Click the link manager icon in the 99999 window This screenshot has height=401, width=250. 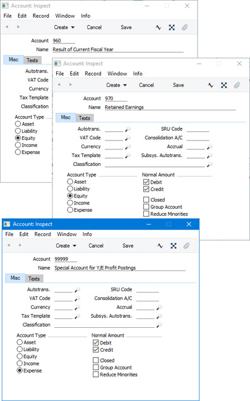point(174,246)
